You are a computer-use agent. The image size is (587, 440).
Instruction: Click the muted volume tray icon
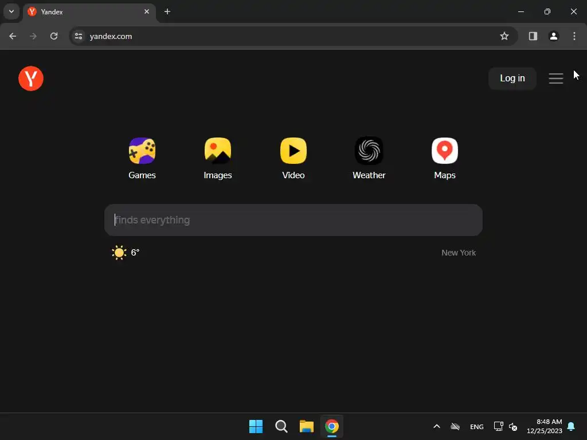[x=513, y=427]
